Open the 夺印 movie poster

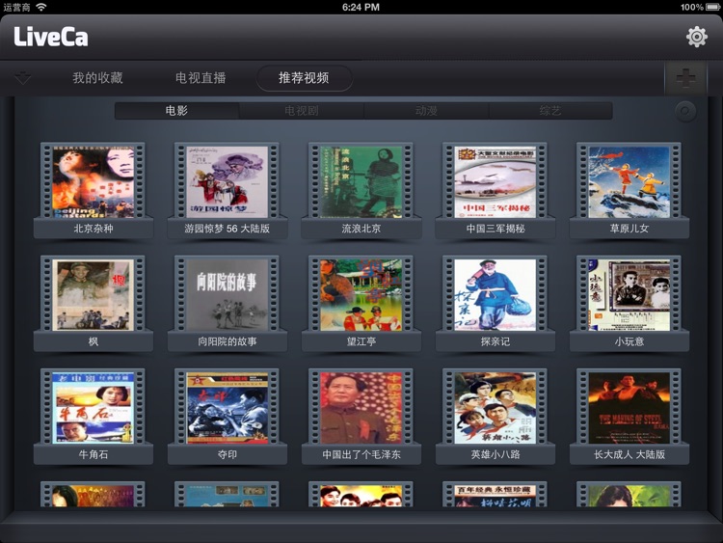[x=227, y=408]
